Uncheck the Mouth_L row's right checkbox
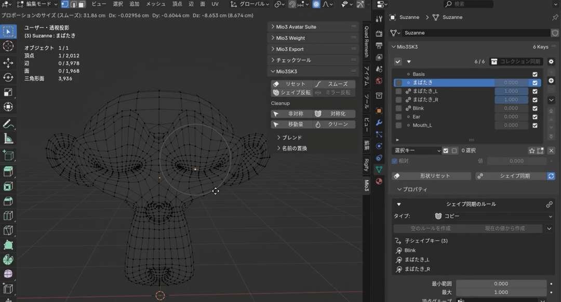The height and width of the screenshot is (302, 561). [535, 126]
